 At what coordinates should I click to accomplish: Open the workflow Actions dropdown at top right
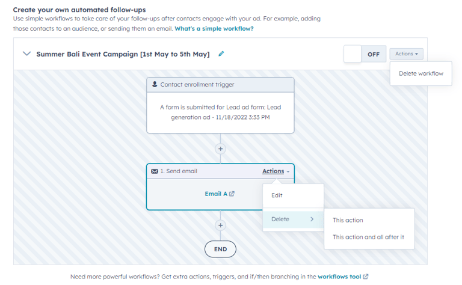pos(407,54)
